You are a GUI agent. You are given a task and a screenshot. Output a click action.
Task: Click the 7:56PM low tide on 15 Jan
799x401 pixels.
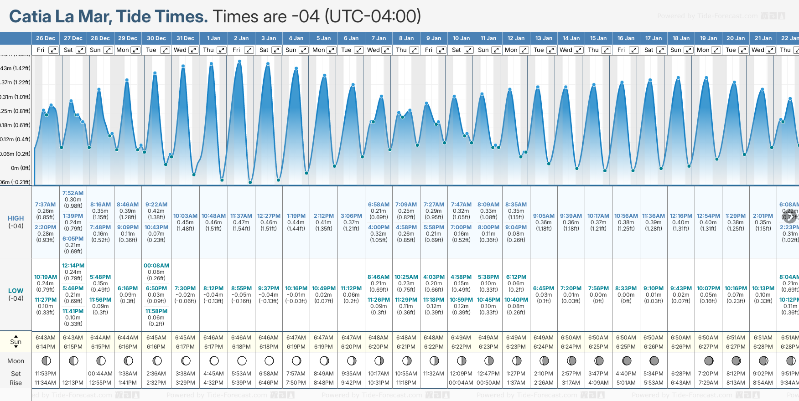pyautogui.click(x=598, y=288)
